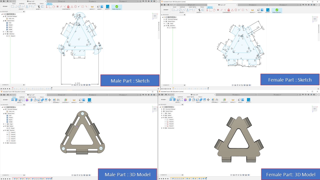The image size is (320, 180).
Task: Toggle eye visibility of Body4 in Male Part 3D browser
Action: [x=7, y=128]
